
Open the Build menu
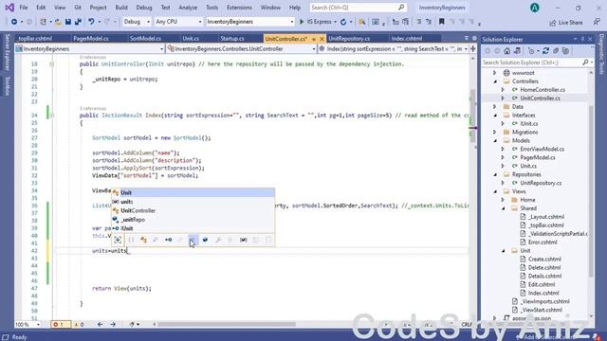(x=121, y=8)
